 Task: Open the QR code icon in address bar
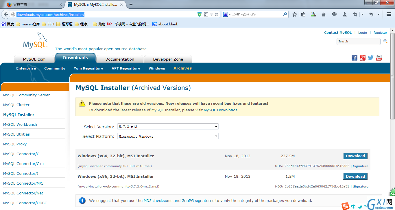click(x=206, y=14)
